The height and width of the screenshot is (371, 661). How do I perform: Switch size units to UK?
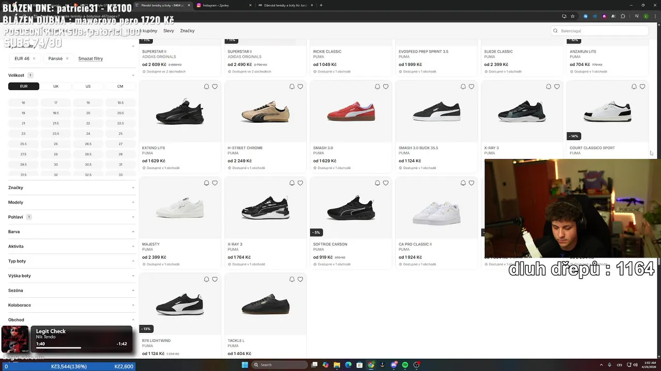click(x=56, y=86)
